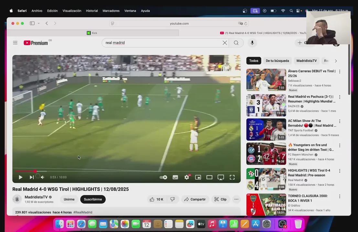The image size is (358, 232).
Task: Open Spotlight search in menu bar
Action: click(291, 11)
